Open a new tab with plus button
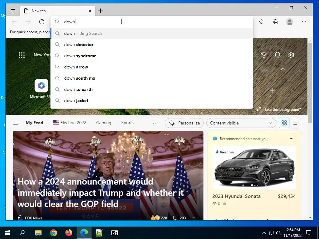The width and height of the screenshot is (319, 239). point(101,11)
